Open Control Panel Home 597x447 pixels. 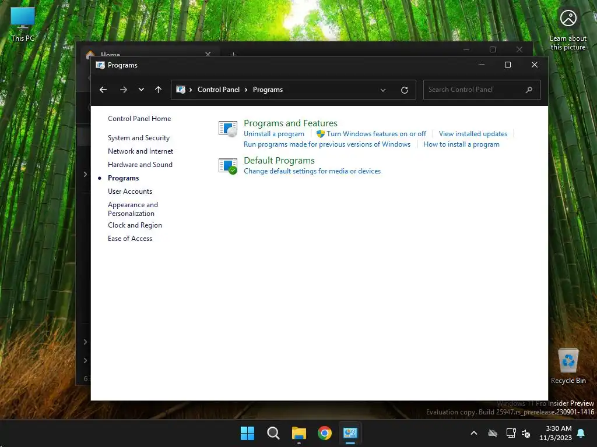[x=139, y=119]
